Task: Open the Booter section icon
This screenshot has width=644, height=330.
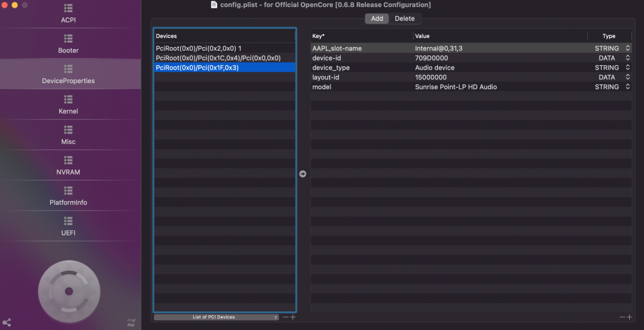Action: coord(68,38)
